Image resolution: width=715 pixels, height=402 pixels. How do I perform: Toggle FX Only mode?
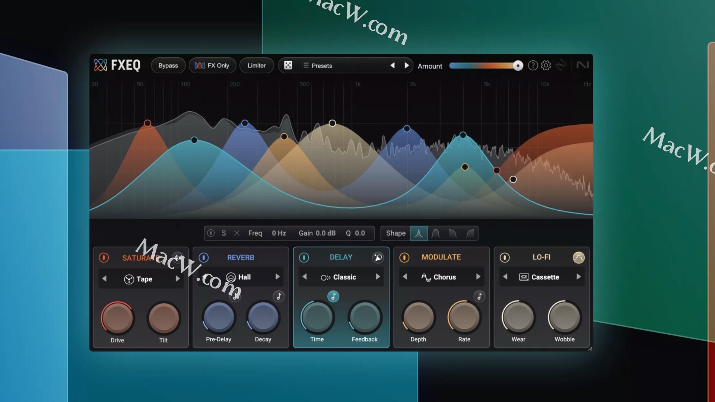(x=212, y=66)
